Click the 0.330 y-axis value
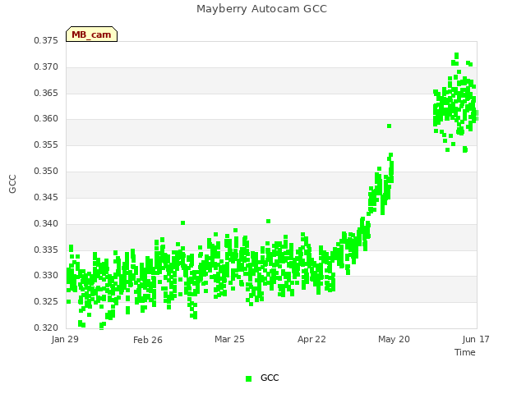This screenshot has width=526, height=394. pos(46,276)
